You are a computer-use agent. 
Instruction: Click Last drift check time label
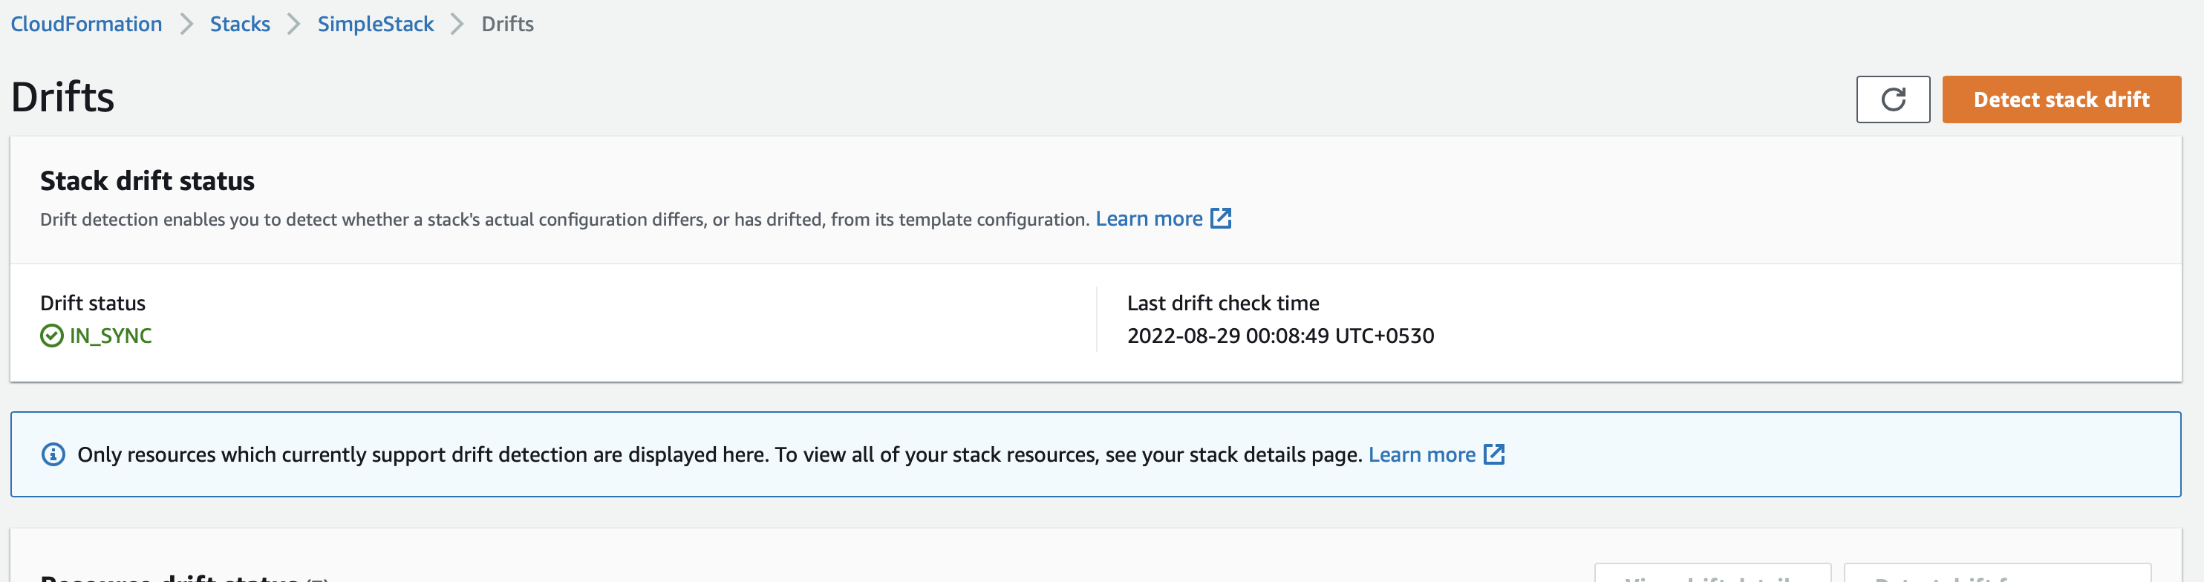tap(1222, 303)
